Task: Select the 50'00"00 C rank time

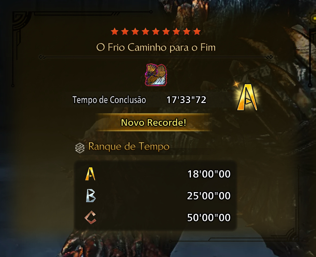Action: (x=209, y=217)
